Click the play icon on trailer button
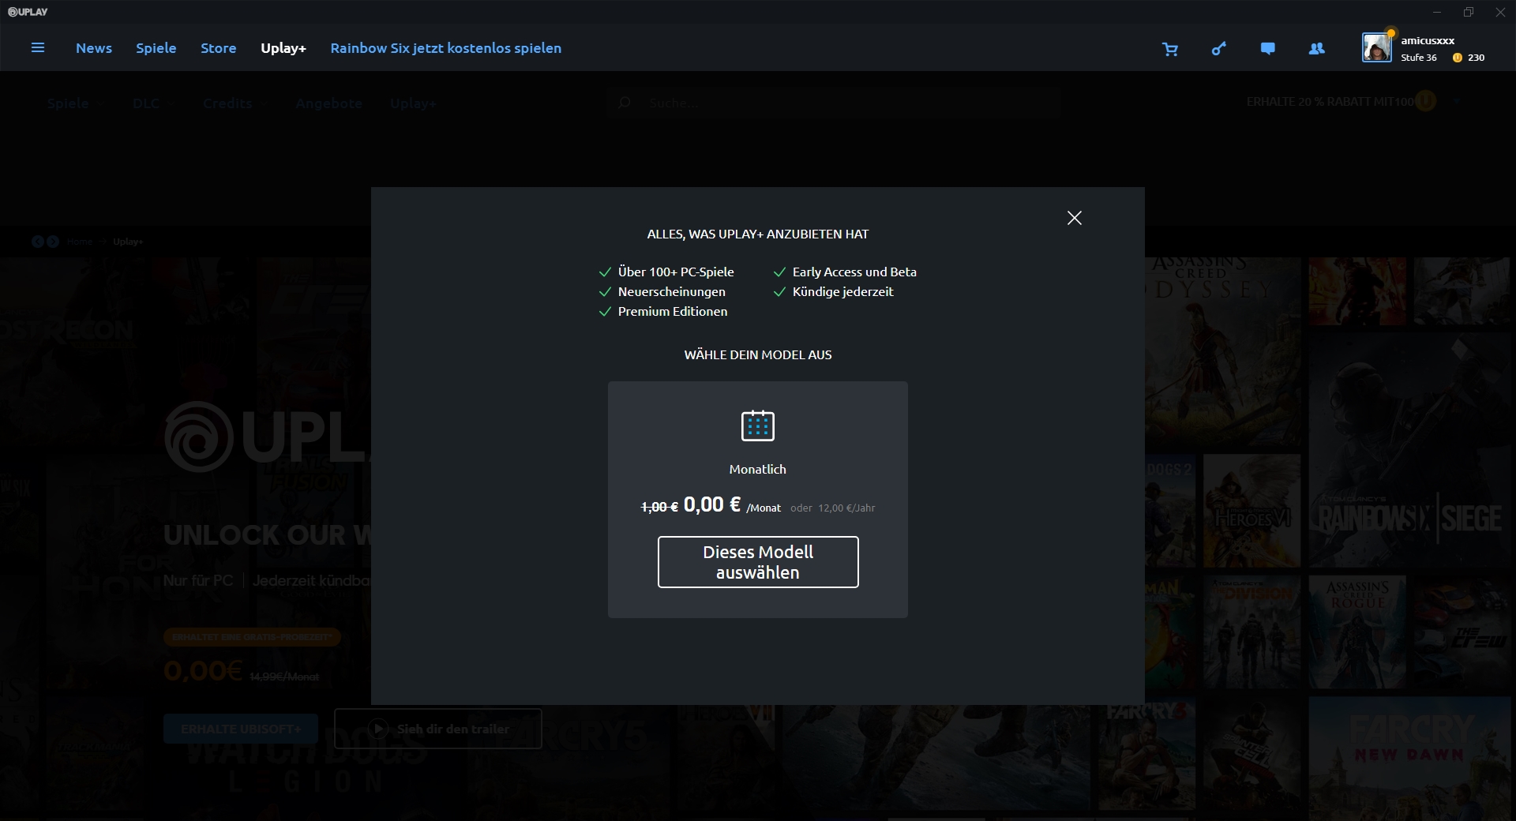The width and height of the screenshot is (1516, 821). 379,729
